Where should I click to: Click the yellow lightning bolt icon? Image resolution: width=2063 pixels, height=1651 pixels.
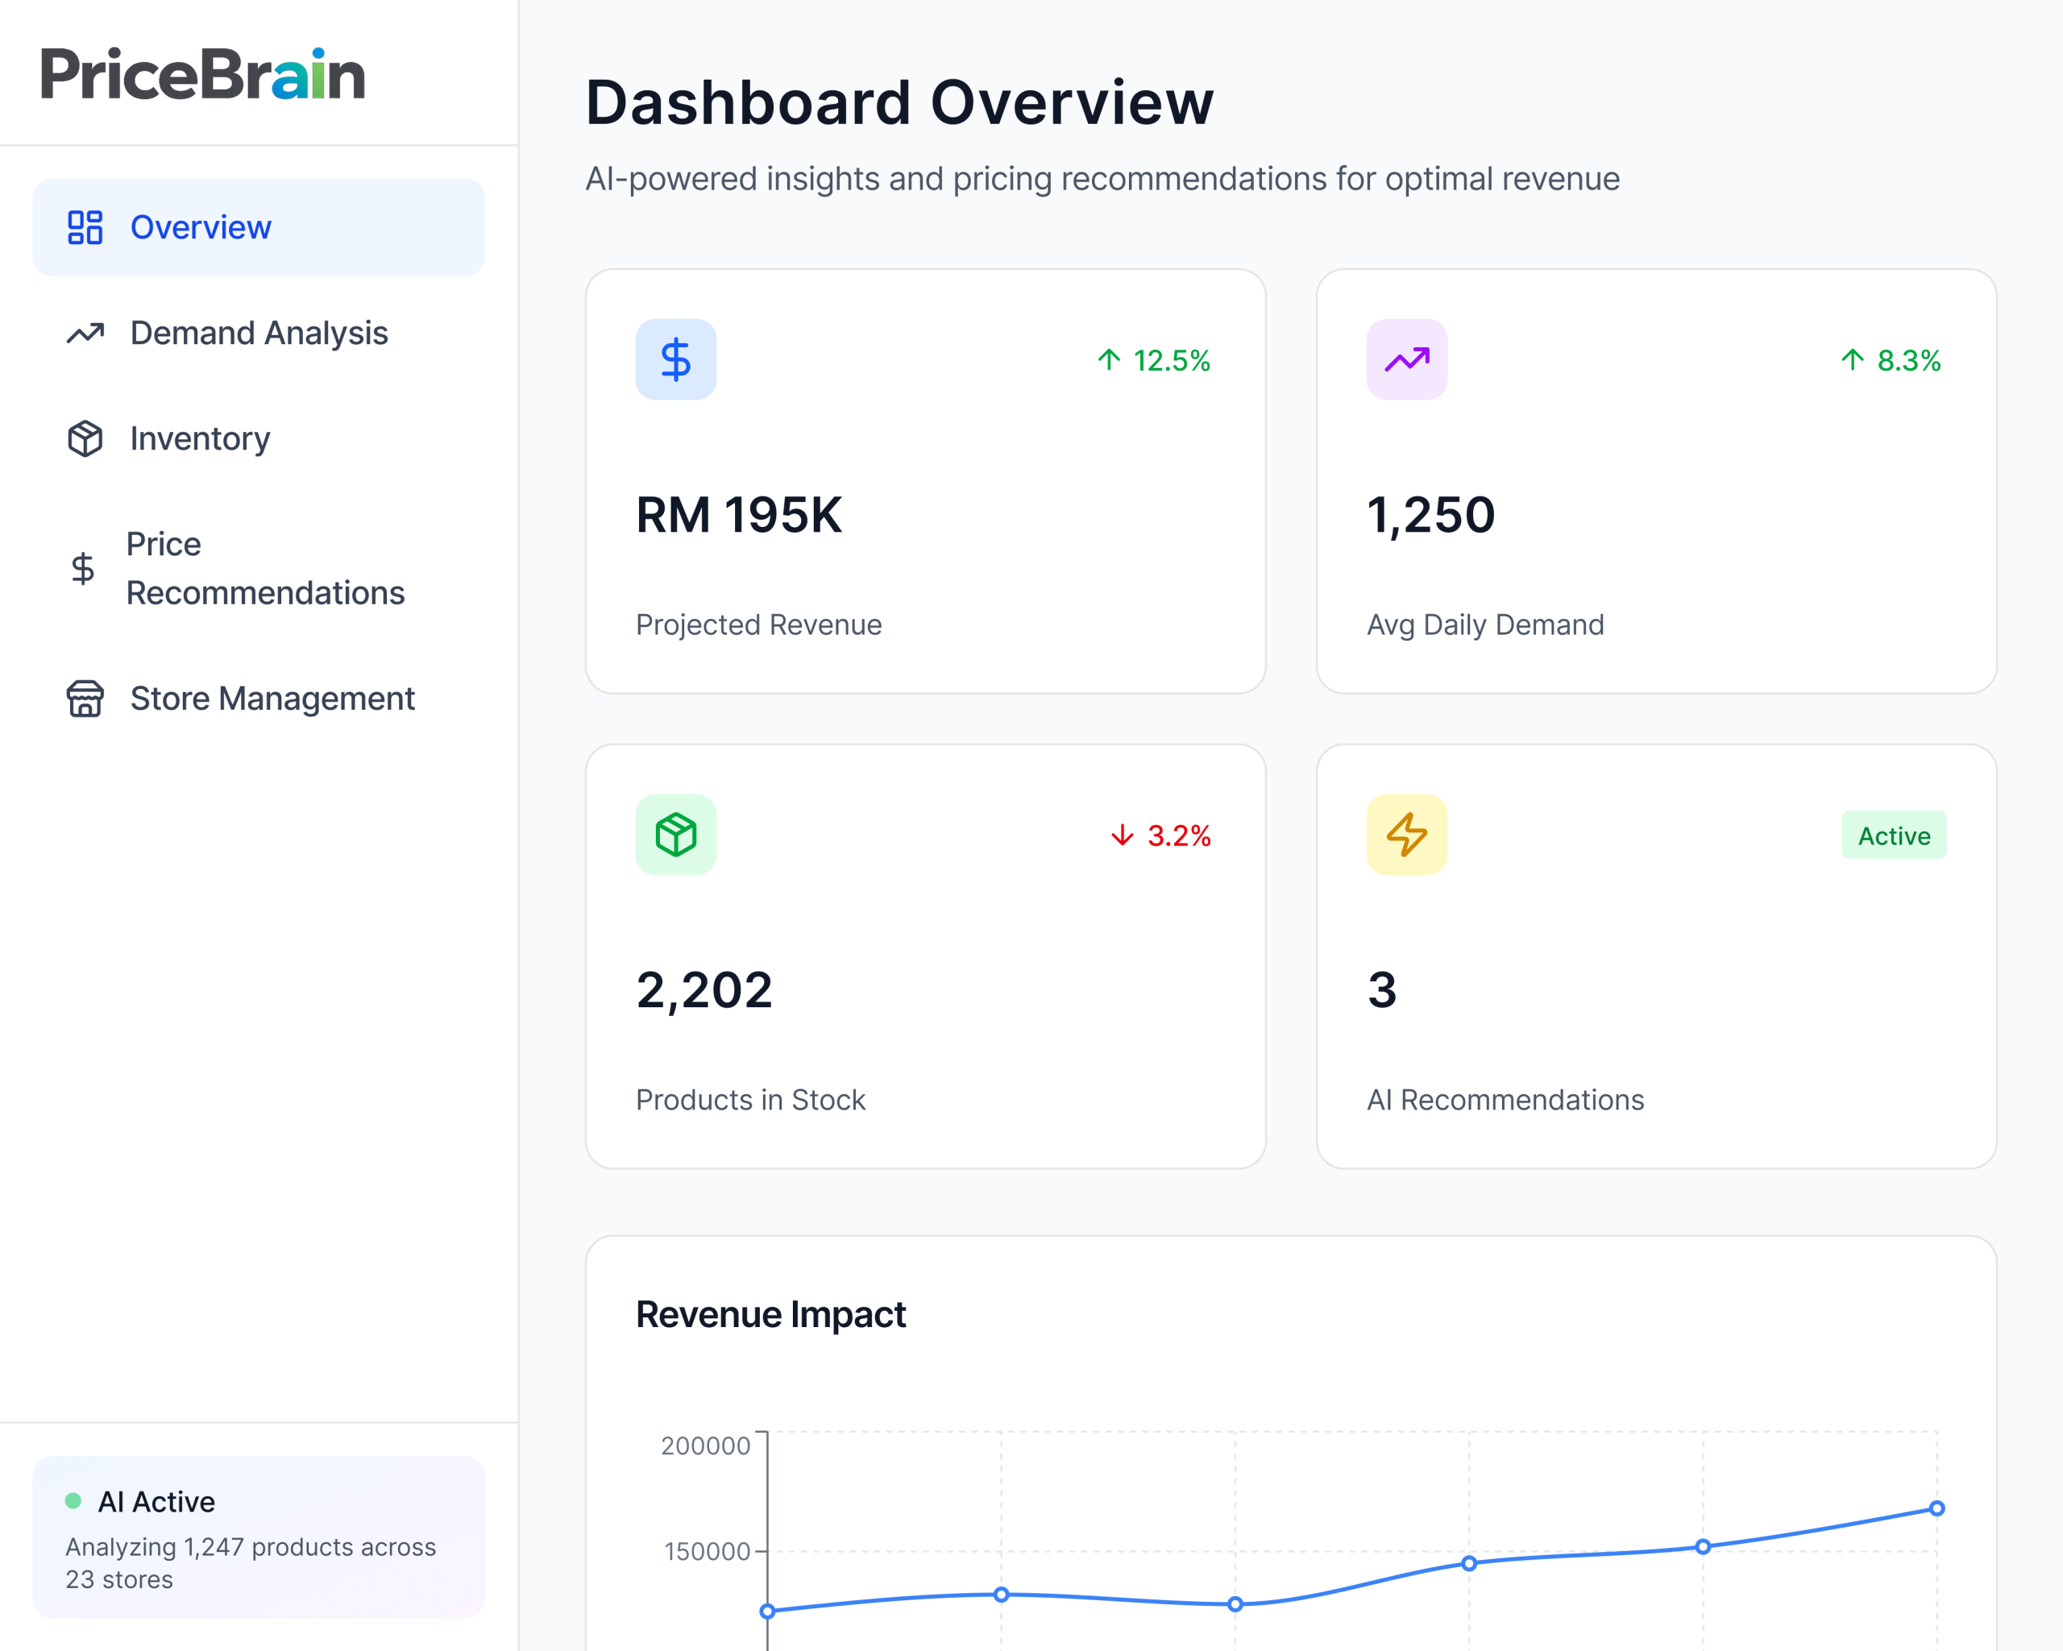1405,834
